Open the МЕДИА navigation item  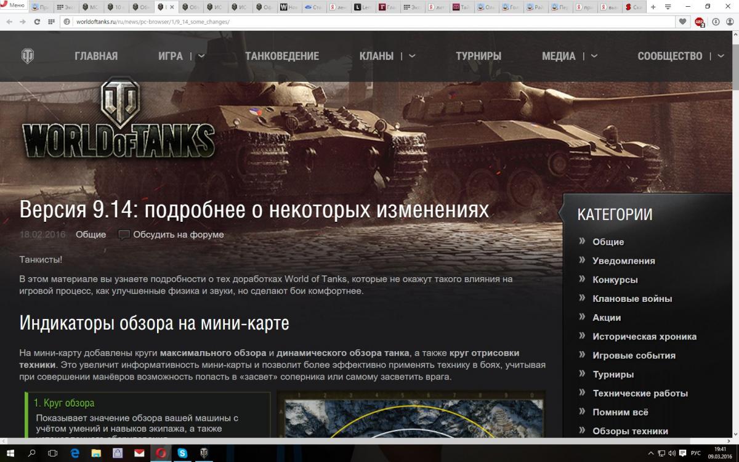tap(559, 56)
